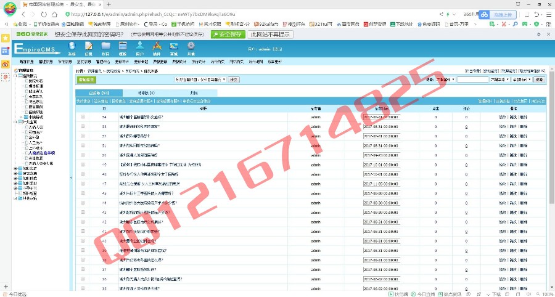Tick checkbox for row ID 42
This screenshot has width=555, height=297.
coord(83,222)
